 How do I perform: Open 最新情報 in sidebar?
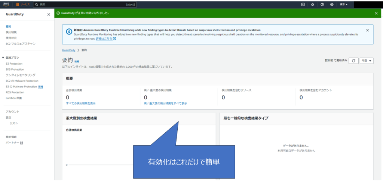11,137
